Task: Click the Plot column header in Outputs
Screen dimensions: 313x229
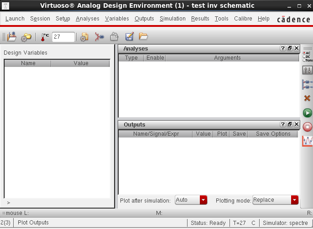Action: pyautogui.click(x=222, y=134)
